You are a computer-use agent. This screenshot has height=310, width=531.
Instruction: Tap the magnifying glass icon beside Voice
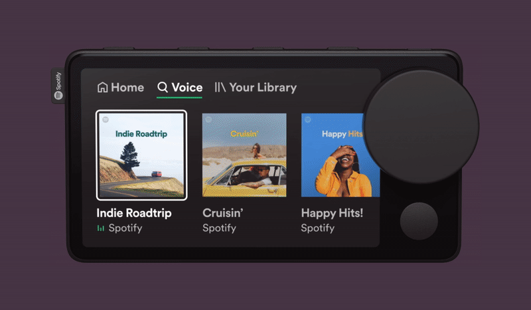(x=163, y=88)
